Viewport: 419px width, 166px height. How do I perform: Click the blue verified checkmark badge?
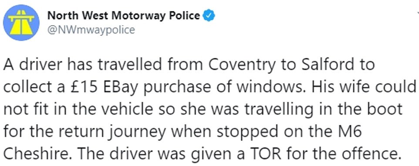click(x=209, y=16)
